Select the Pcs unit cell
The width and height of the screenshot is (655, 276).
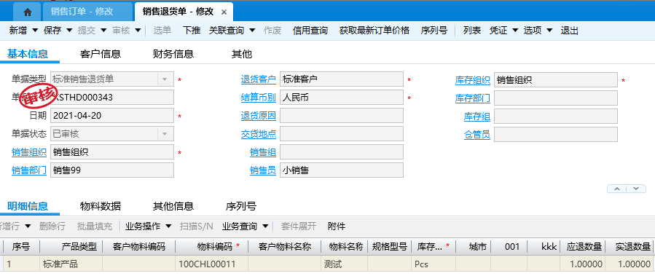point(434,264)
